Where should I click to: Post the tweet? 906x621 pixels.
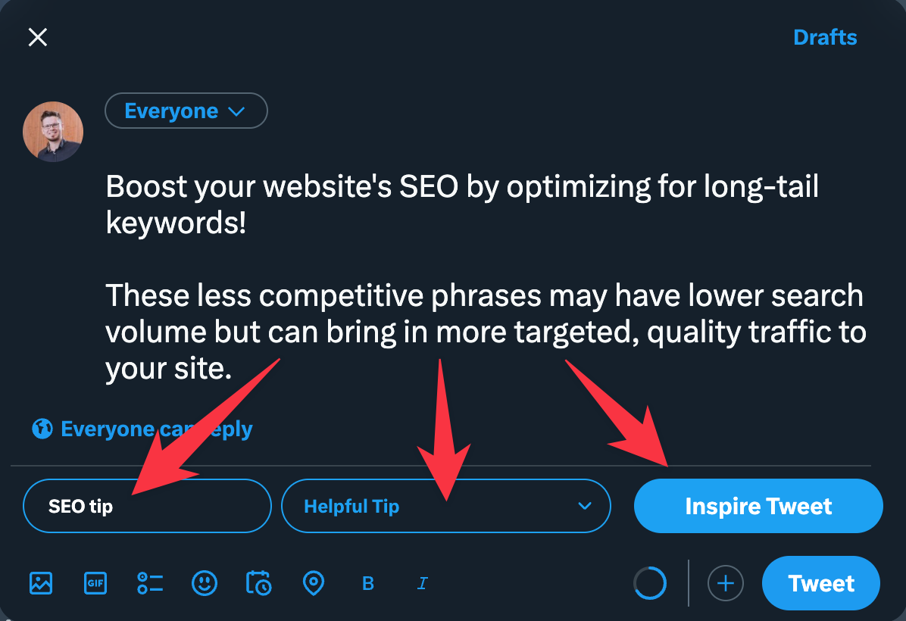820,583
